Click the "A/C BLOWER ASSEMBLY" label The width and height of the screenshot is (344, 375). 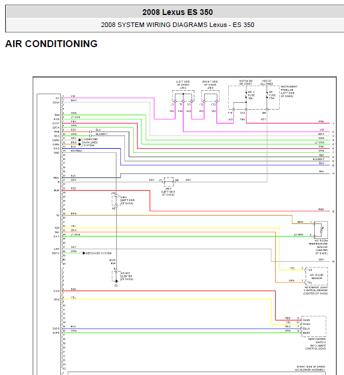pos(310,370)
